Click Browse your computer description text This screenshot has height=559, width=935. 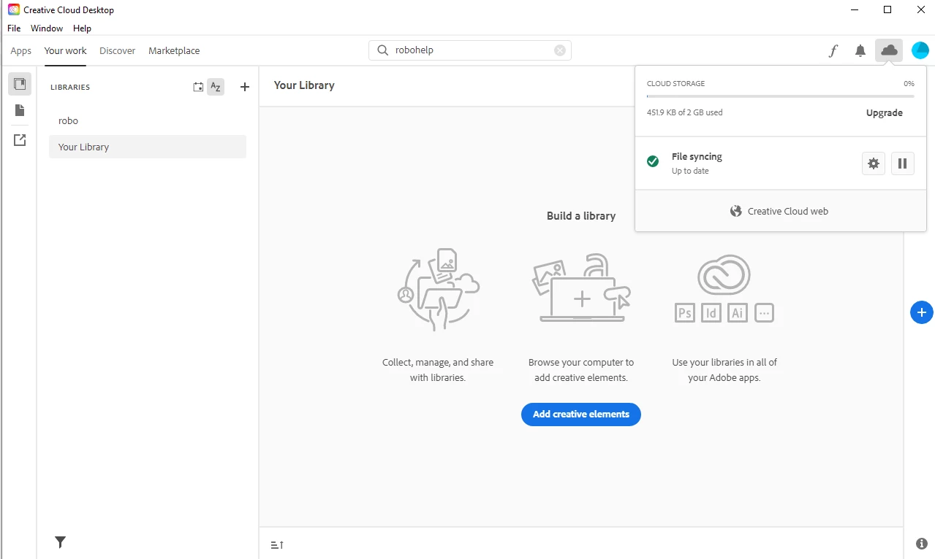click(x=581, y=370)
